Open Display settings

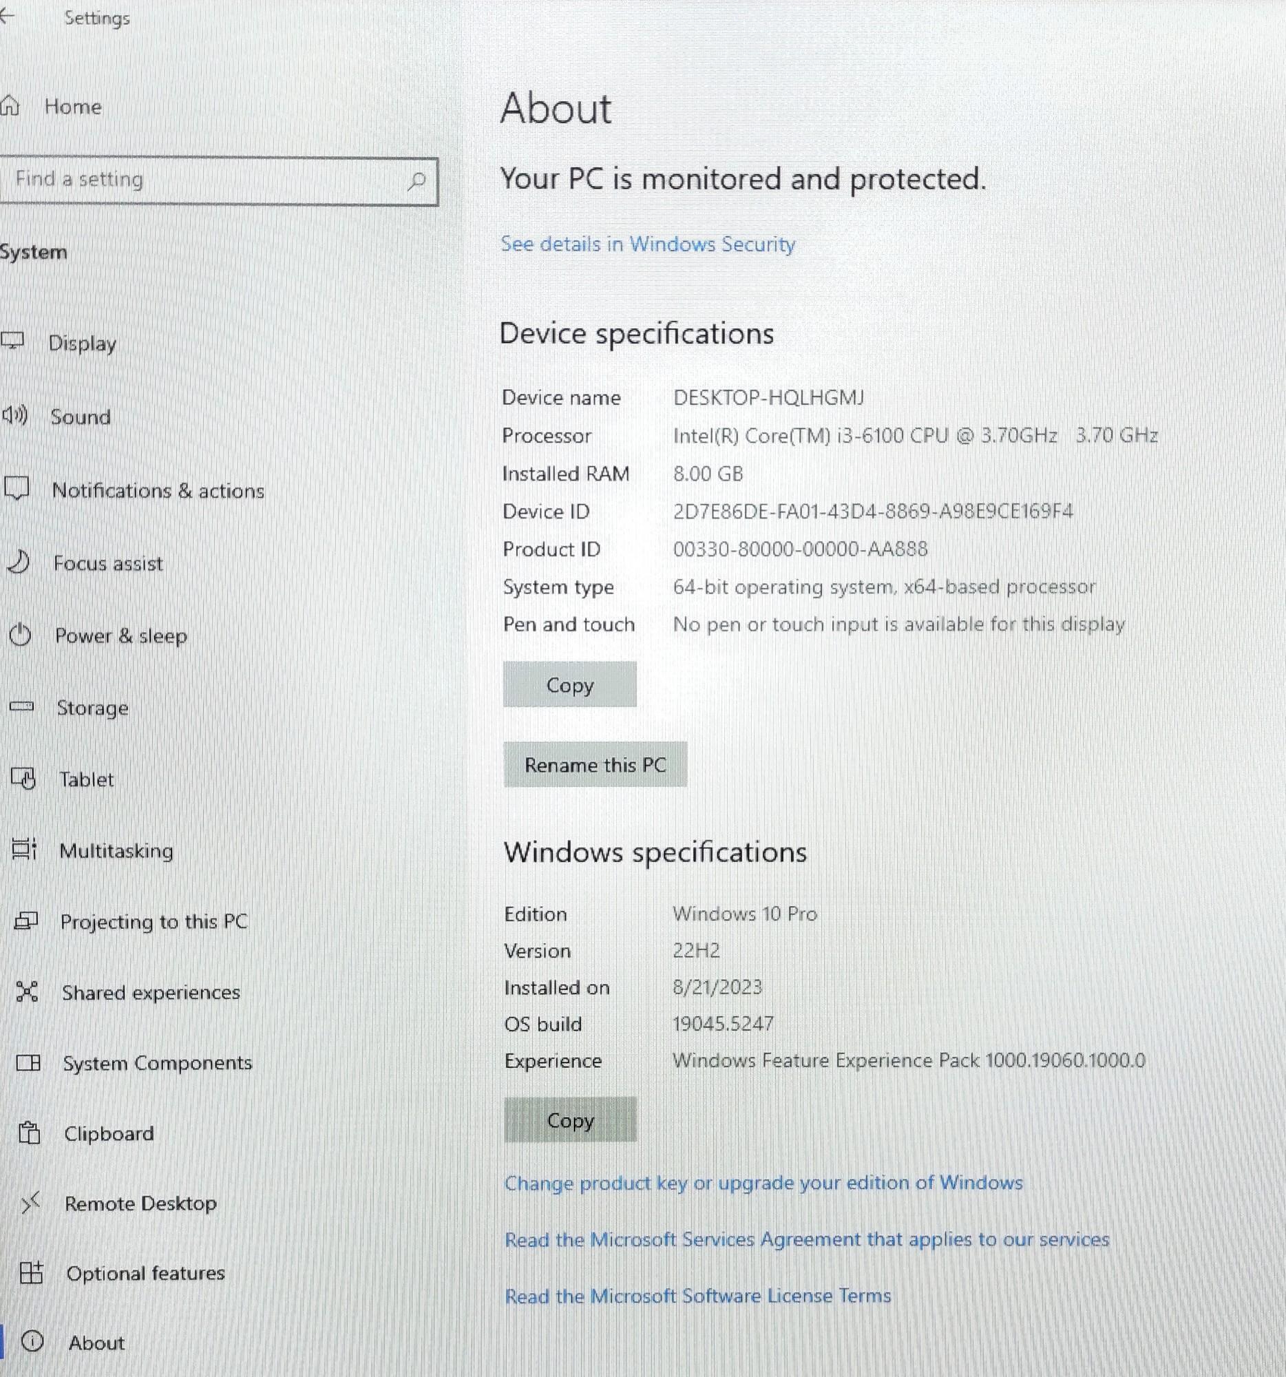point(83,343)
